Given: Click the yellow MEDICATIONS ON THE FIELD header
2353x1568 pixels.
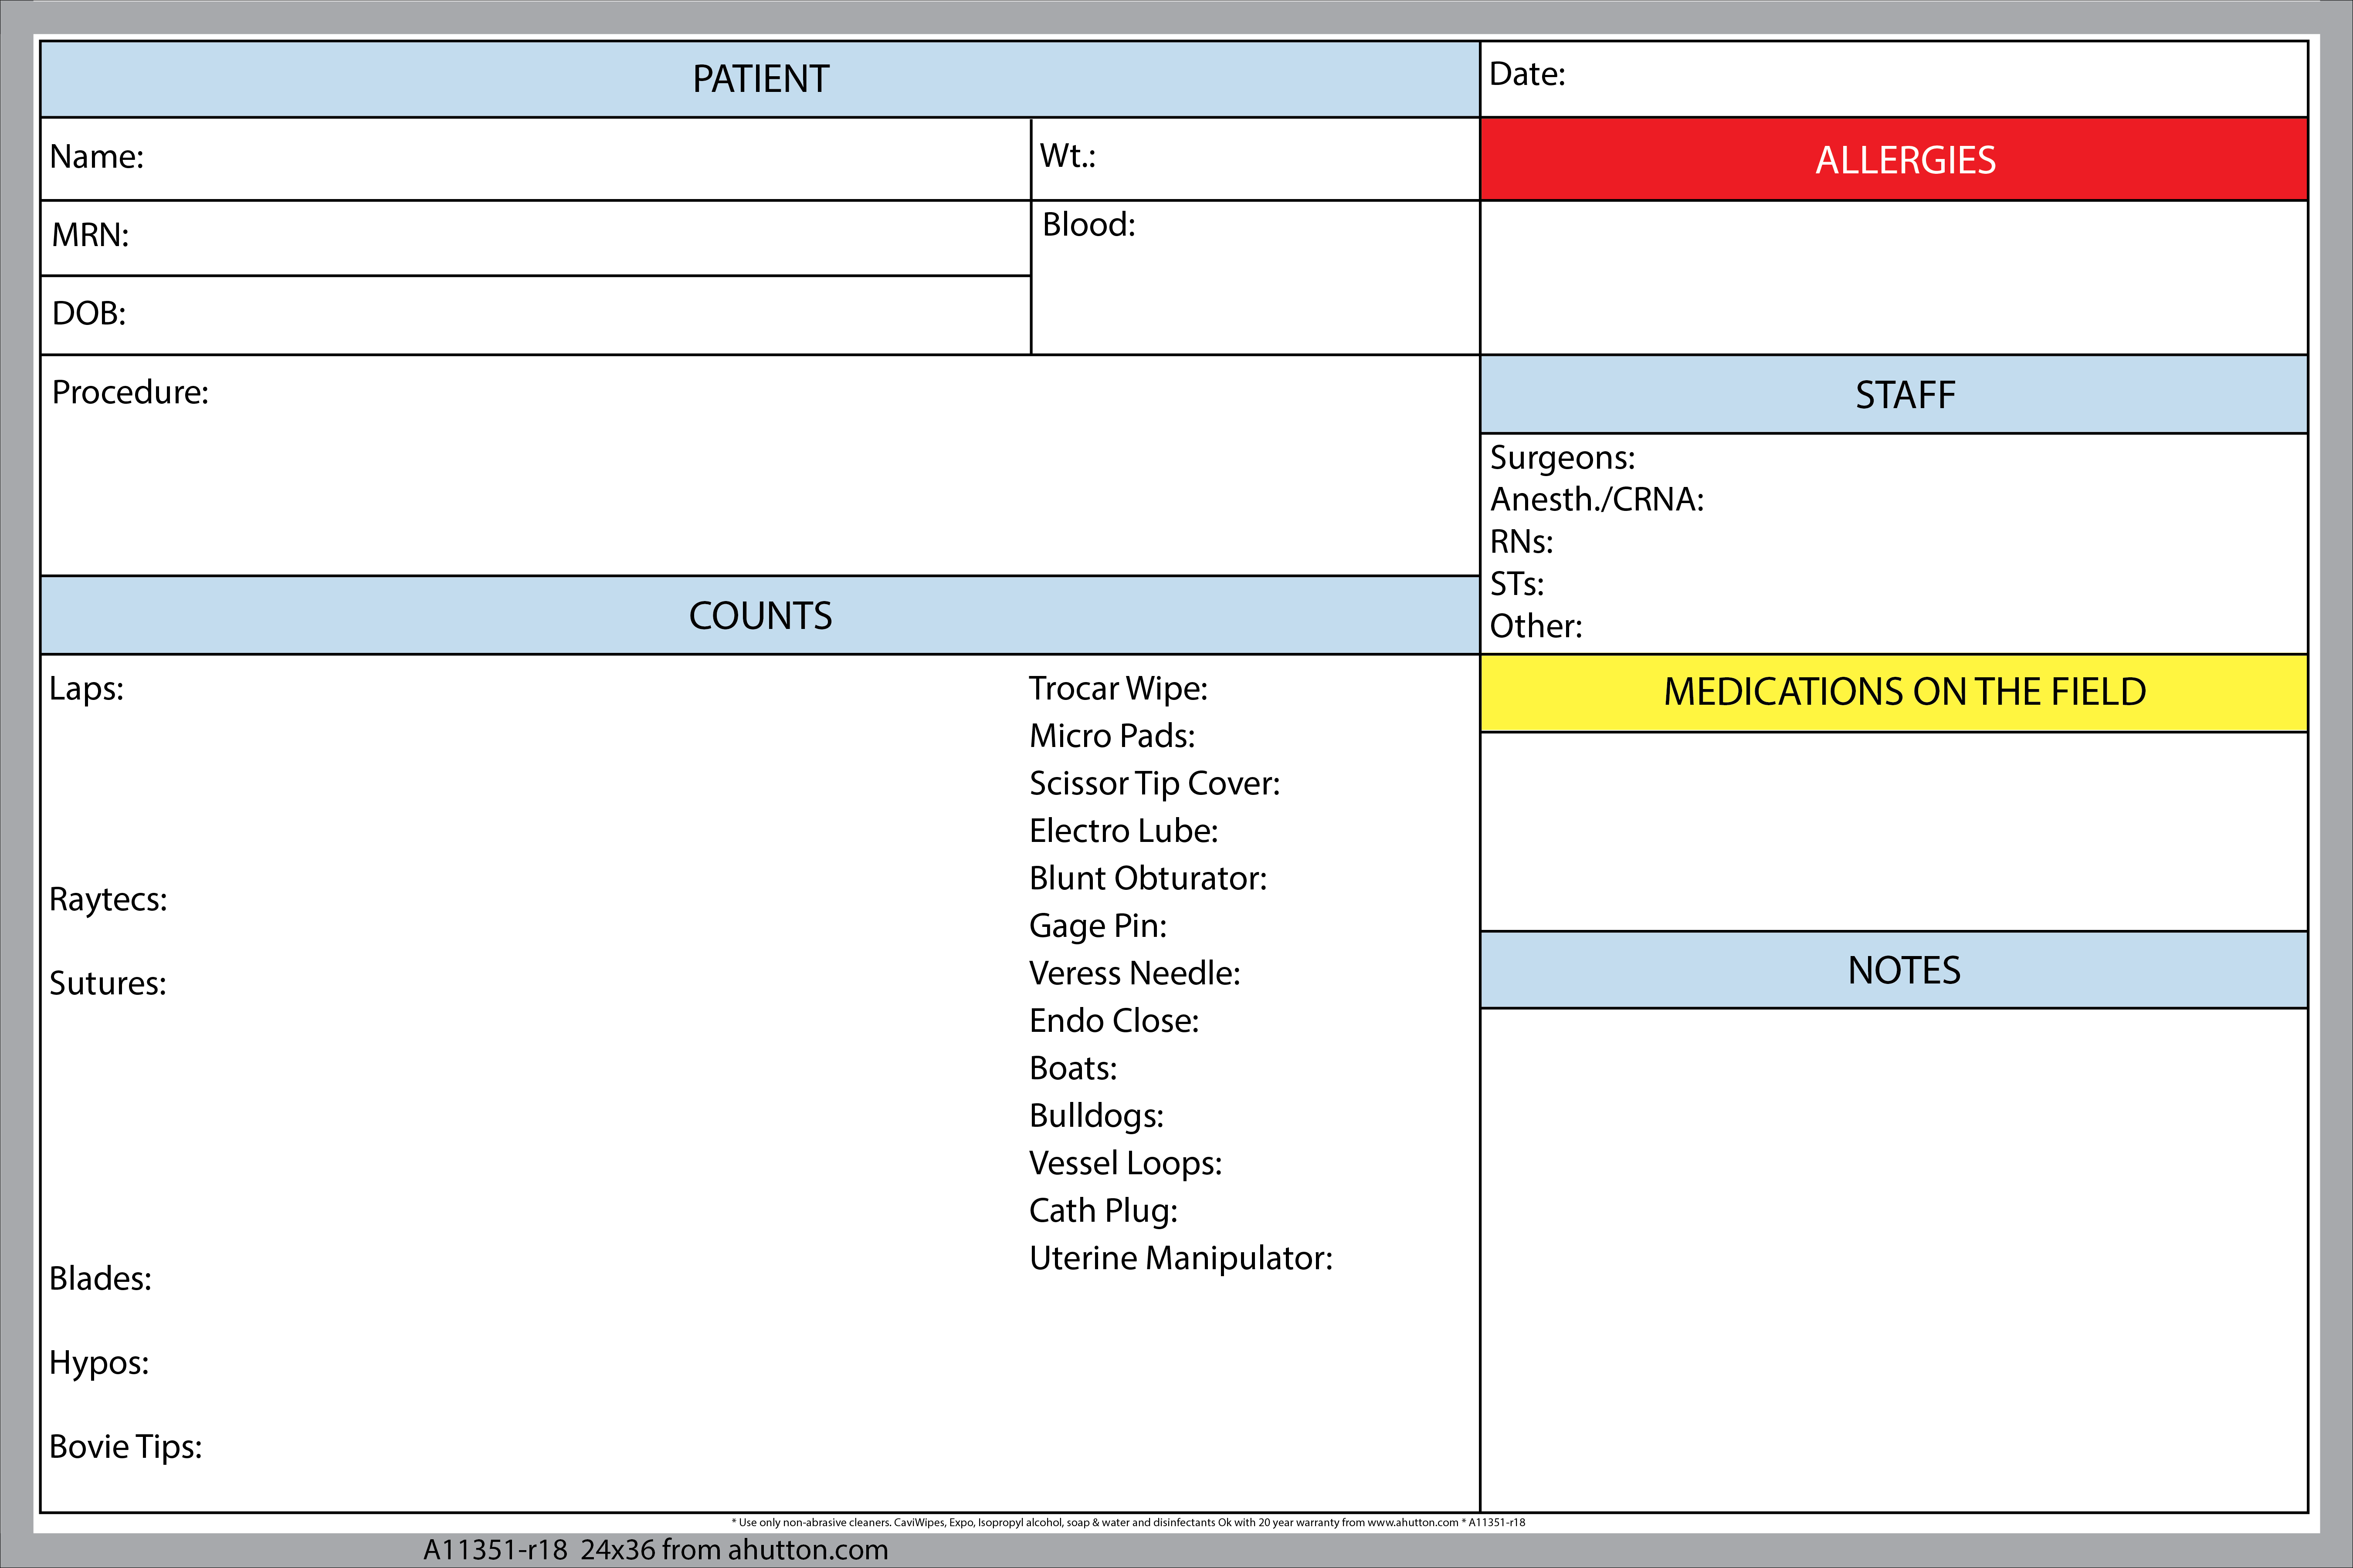Looking at the screenshot, I should pyautogui.click(x=1894, y=692).
